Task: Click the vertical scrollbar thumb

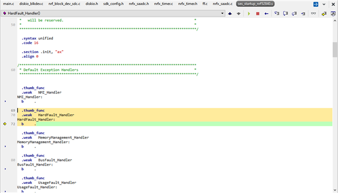Action: tap(335, 49)
